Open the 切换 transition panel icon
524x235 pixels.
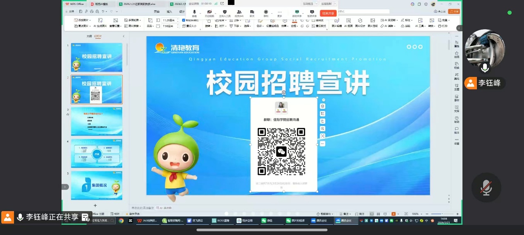coord(457,65)
